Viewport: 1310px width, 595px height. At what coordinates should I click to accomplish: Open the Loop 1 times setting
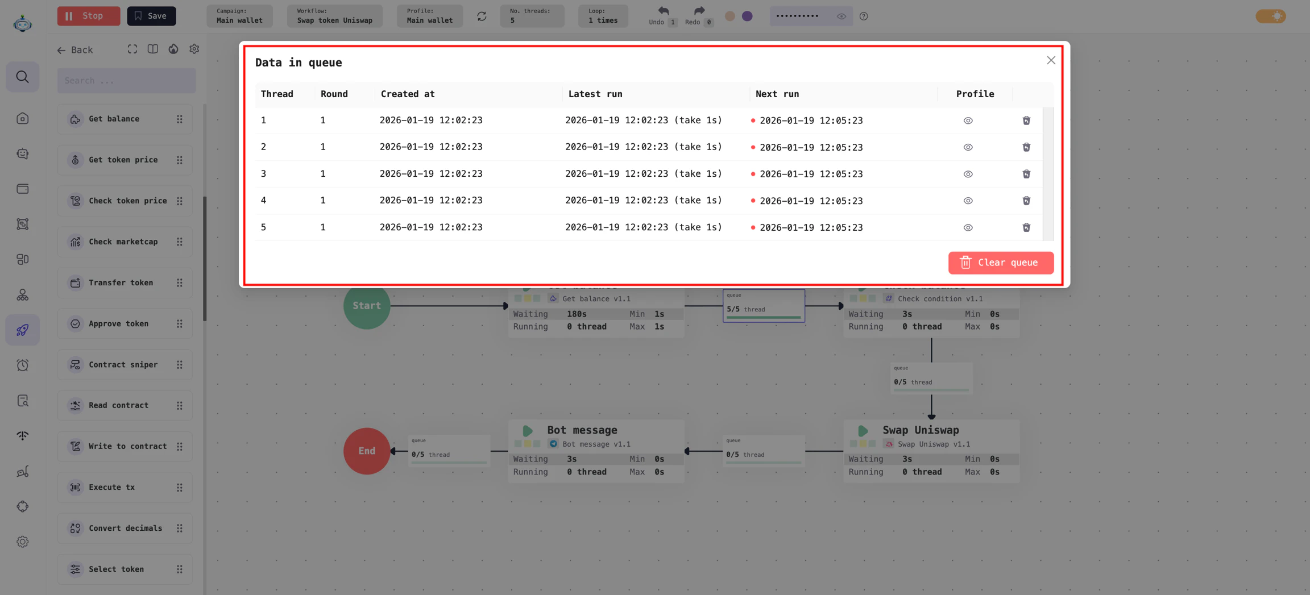(x=603, y=16)
